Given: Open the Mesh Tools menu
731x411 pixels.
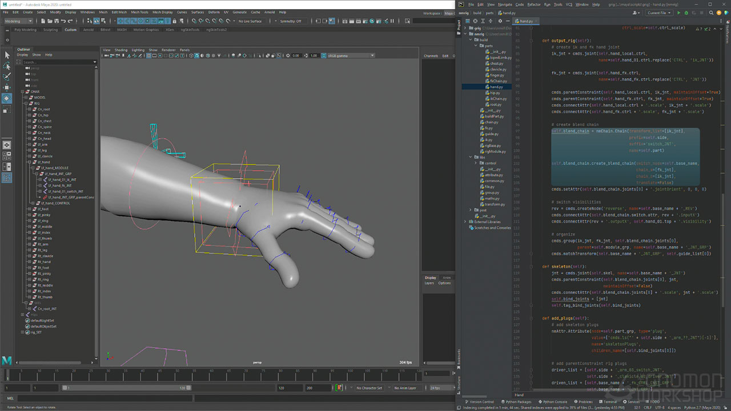Looking at the screenshot, I should coord(139,12).
